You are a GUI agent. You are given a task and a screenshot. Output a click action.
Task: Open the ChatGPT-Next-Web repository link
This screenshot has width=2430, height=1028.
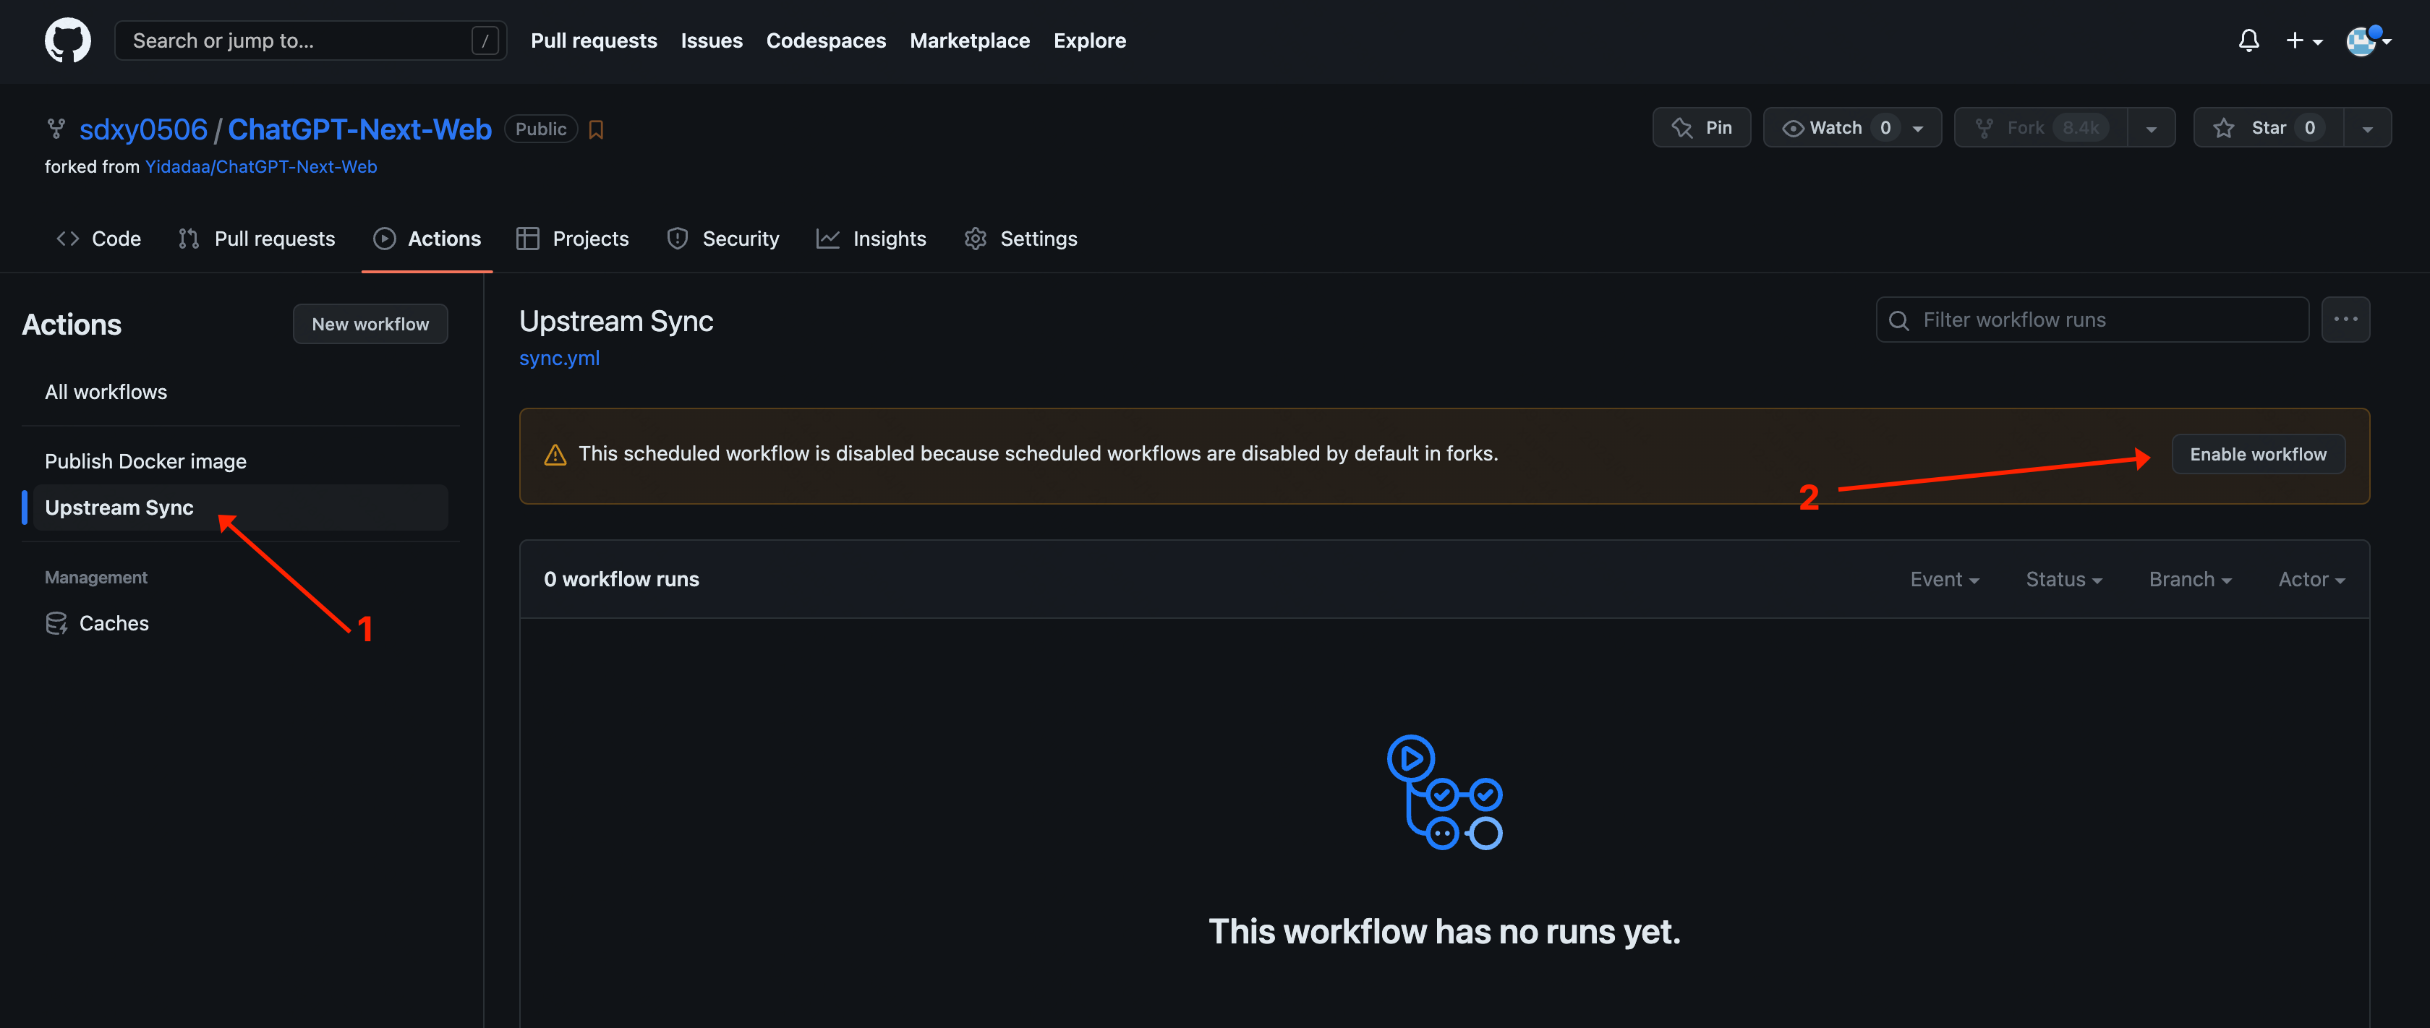pyautogui.click(x=359, y=129)
